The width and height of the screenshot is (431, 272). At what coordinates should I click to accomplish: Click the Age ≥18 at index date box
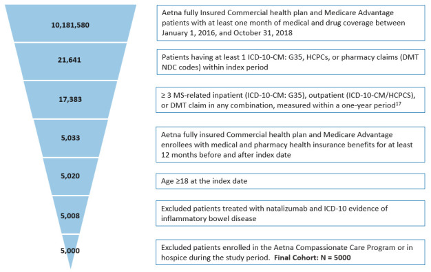tap(291, 181)
